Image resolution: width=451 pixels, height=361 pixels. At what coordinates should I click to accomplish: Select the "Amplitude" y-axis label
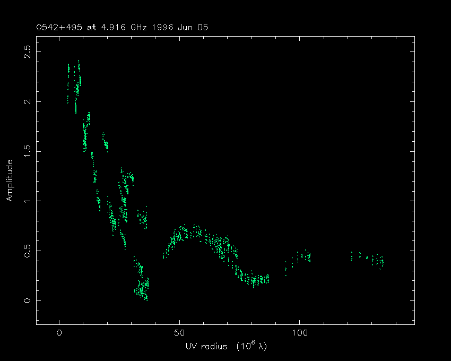(10, 181)
